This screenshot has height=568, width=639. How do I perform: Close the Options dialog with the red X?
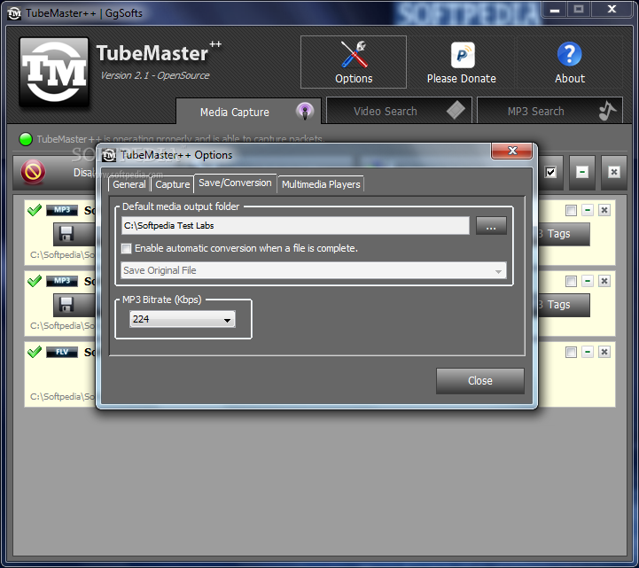[x=512, y=151]
